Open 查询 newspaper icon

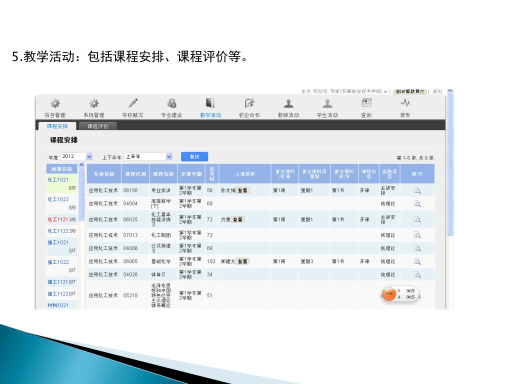point(366,103)
